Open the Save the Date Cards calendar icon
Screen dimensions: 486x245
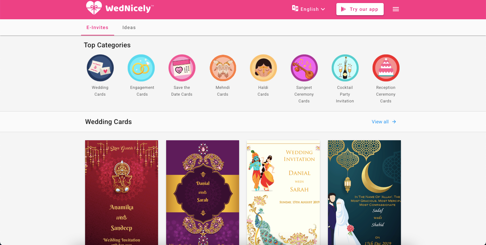[x=182, y=68]
